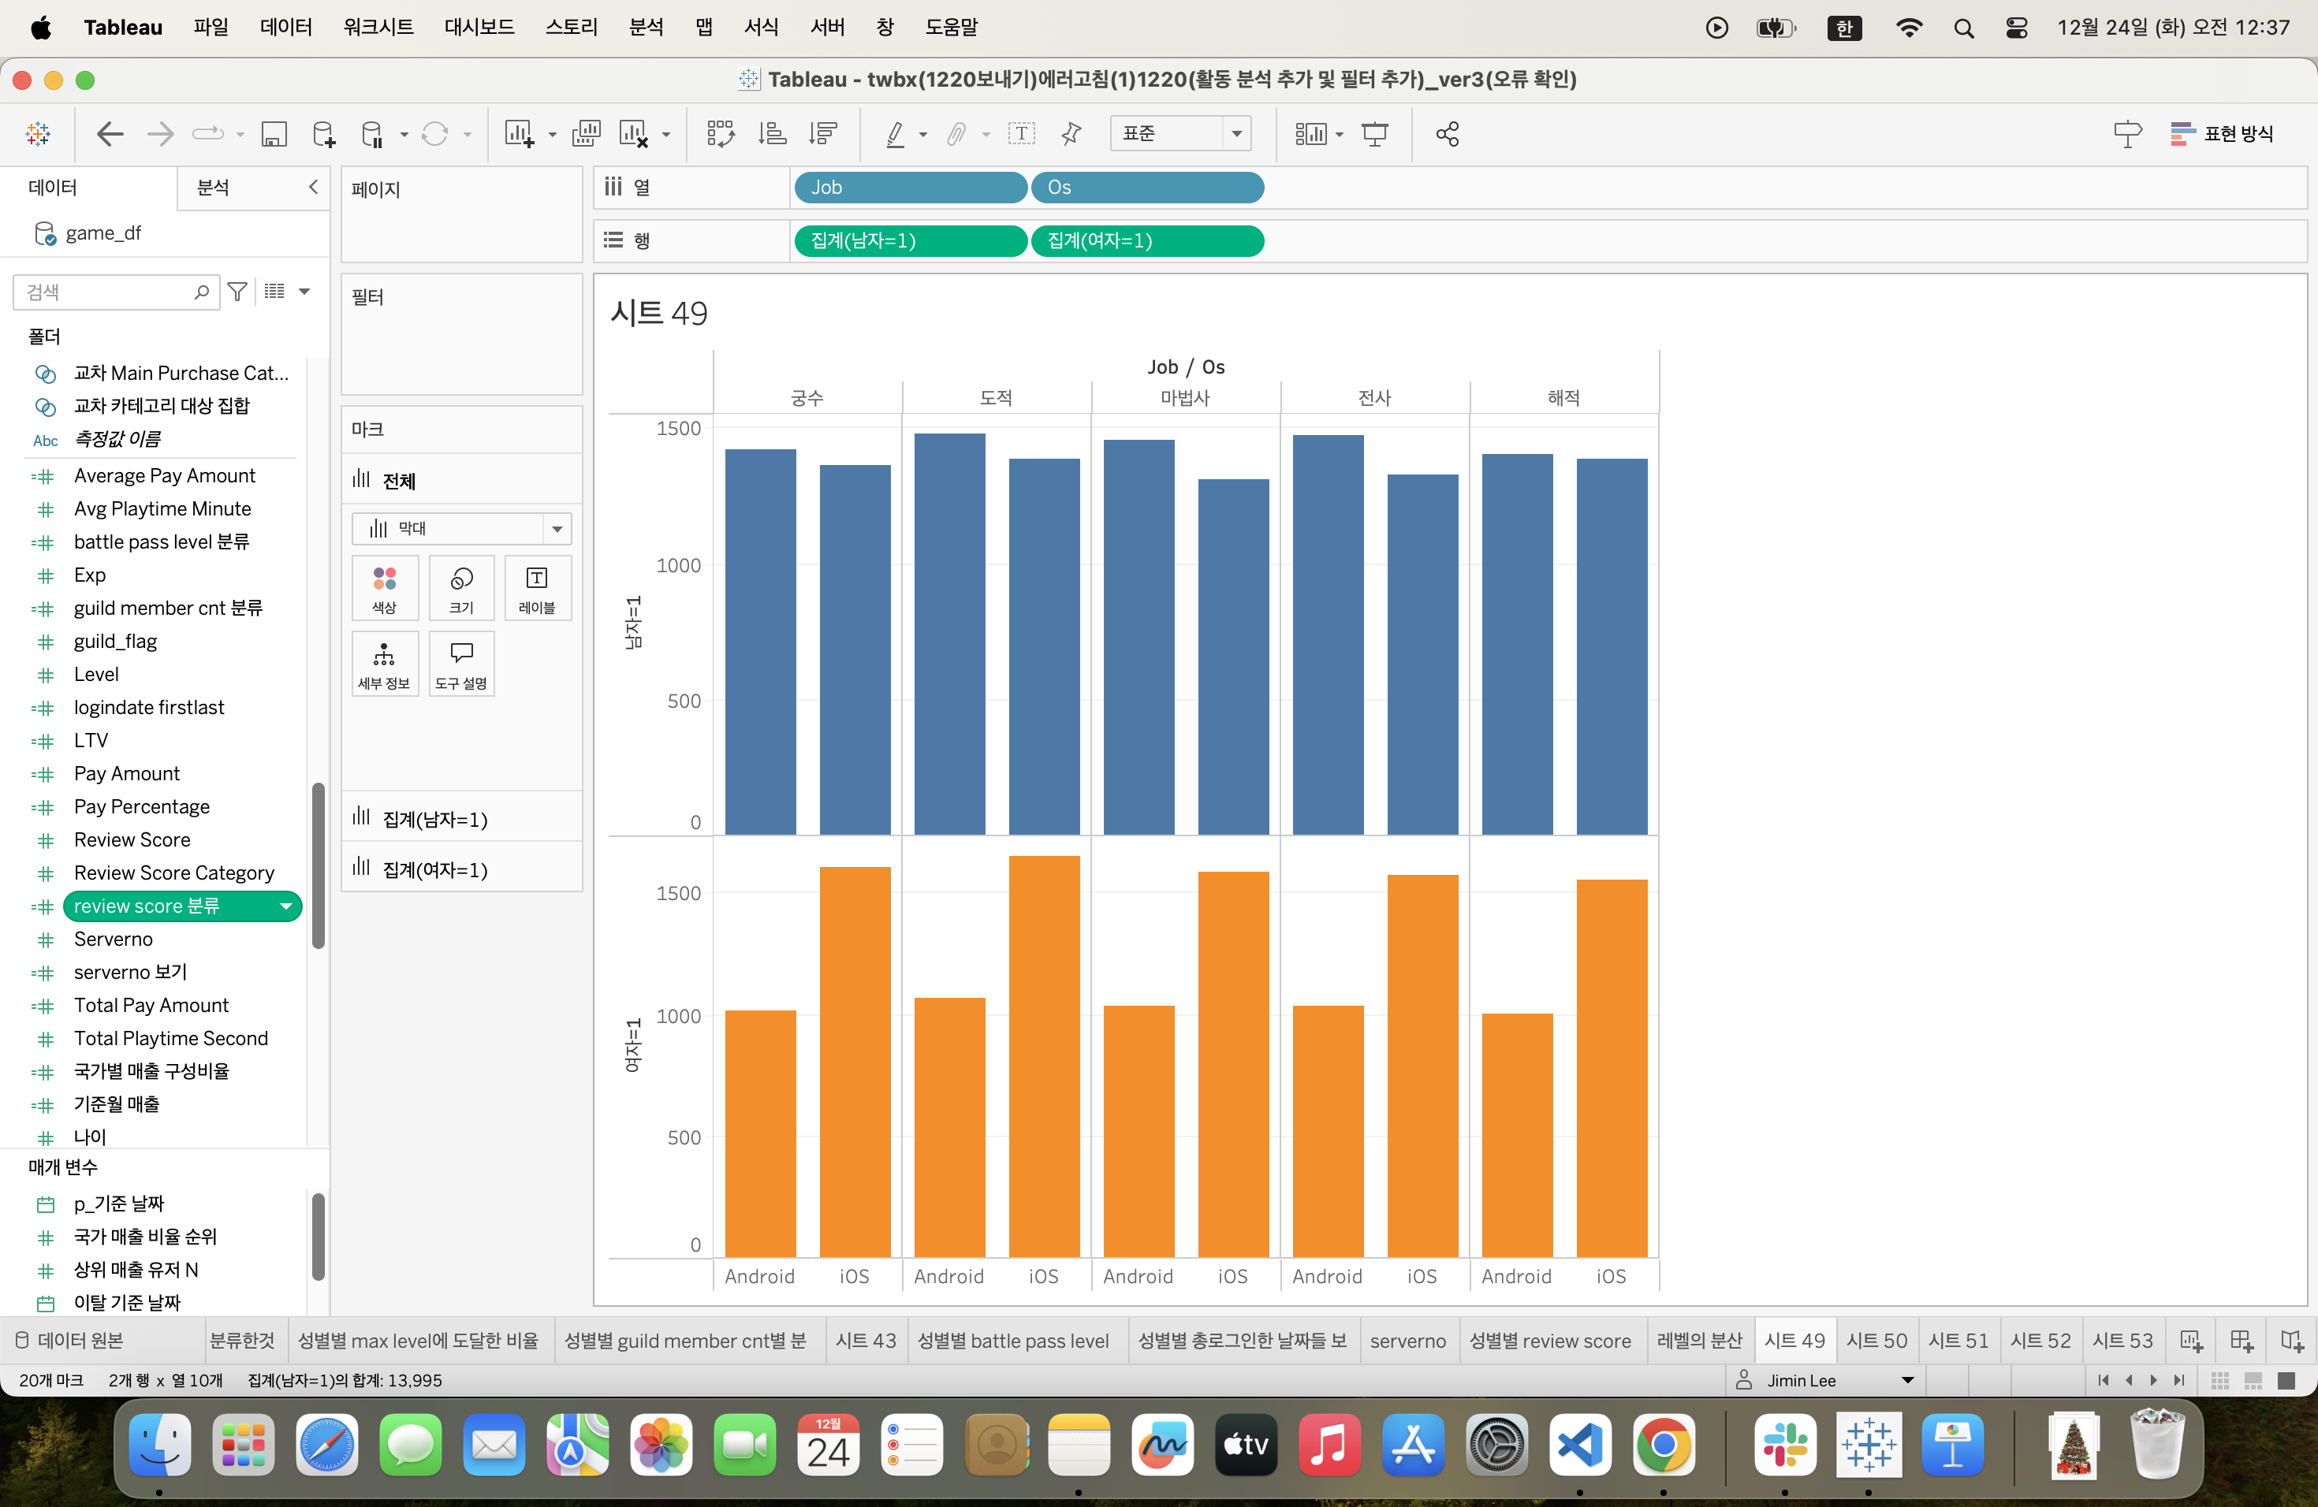
Task: Open the 크기 size card
Action: [462, 588]
